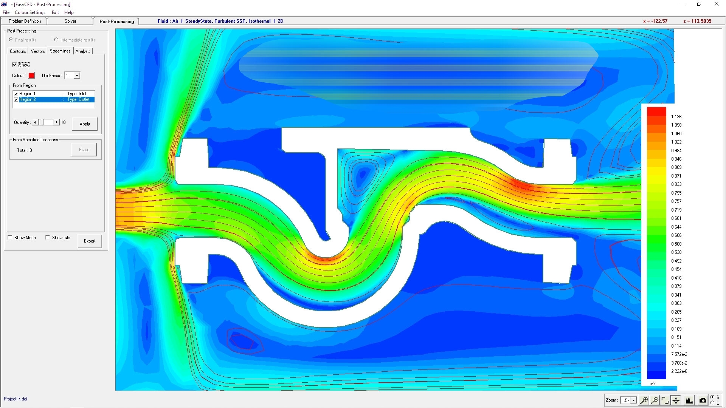This screenshot has width=726, height=408.
Task: Click the Export button
Action: coord(90,241)
